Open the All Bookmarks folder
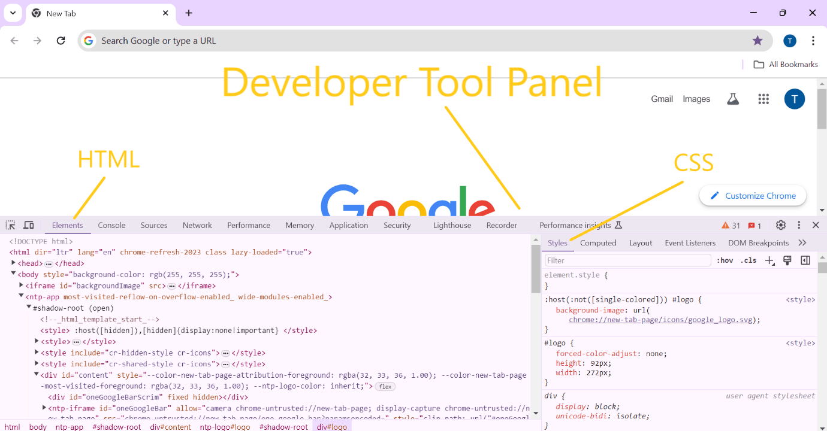 click(x=786, y=64)
